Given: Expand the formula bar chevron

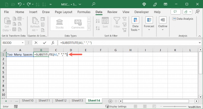Looking at the screenshot, I should [x=200, y=43].
